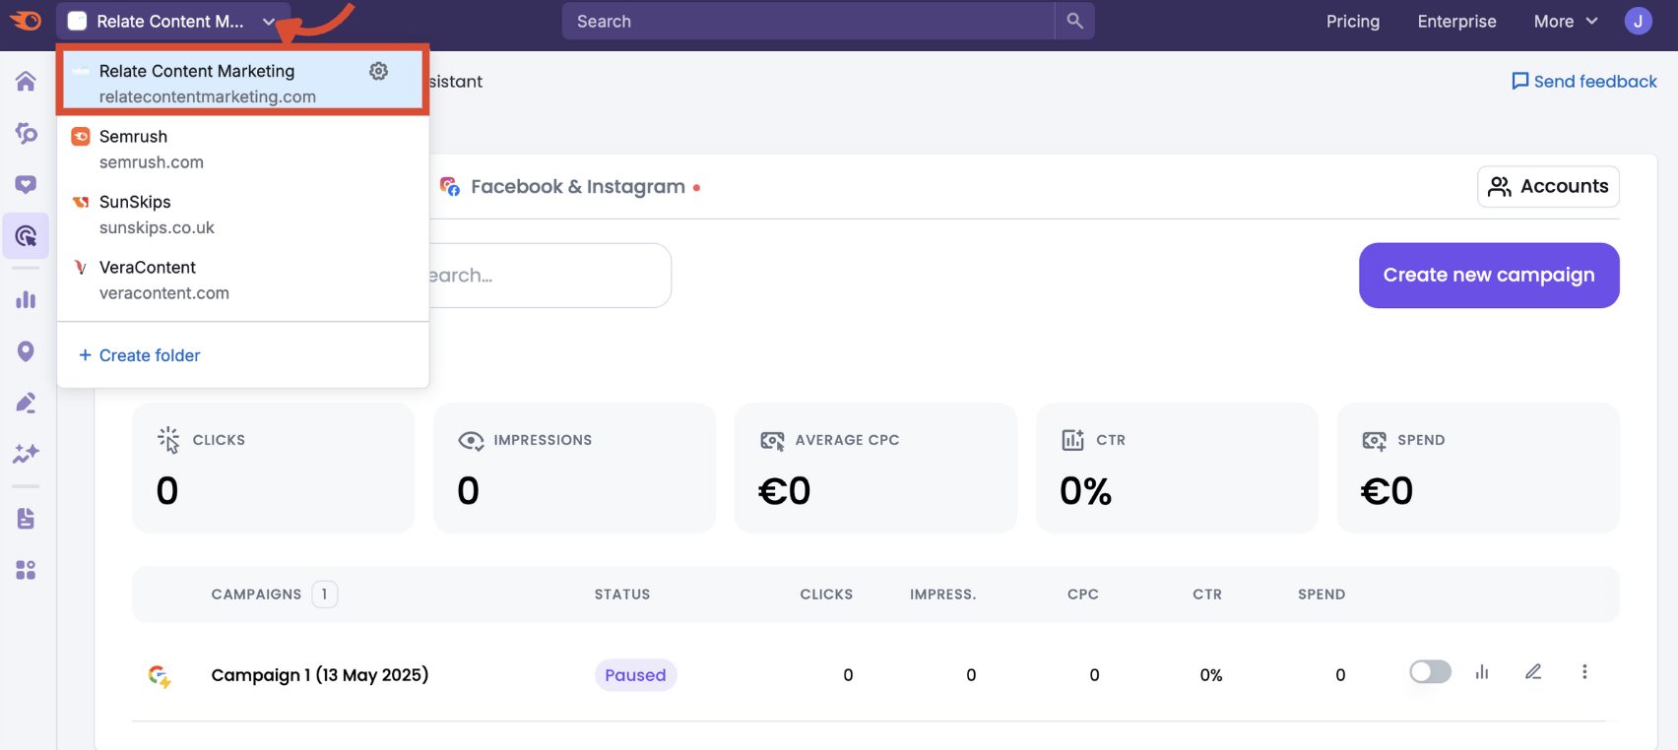
Task: Click the Paused status badge
Action: coord(635,675)
